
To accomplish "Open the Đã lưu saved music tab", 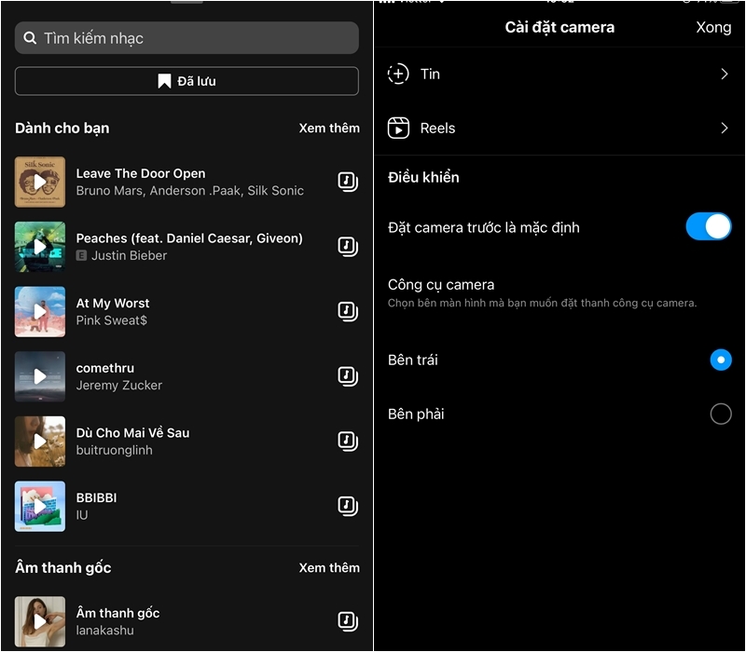I will 186,81.
